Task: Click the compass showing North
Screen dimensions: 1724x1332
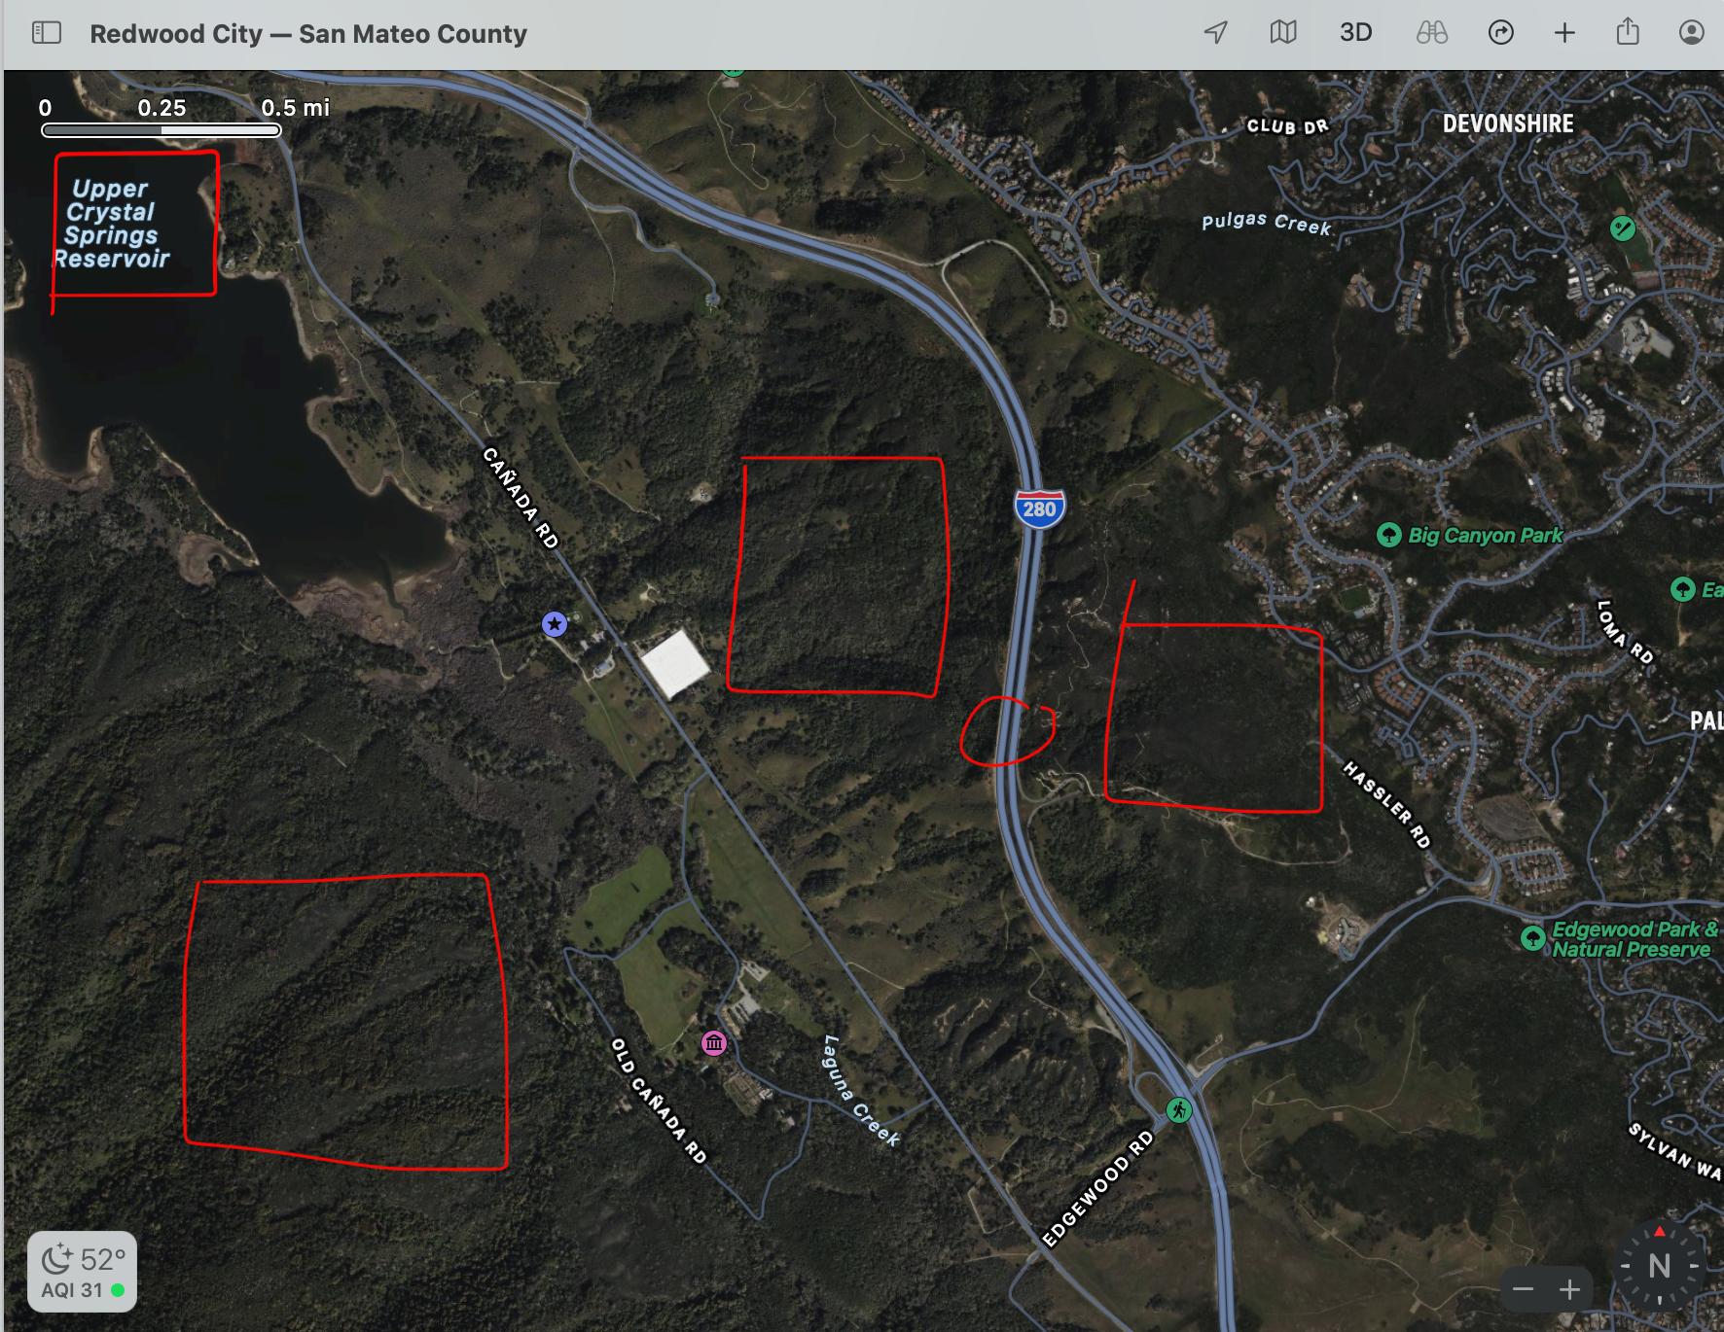Action: point(1659,1266)
